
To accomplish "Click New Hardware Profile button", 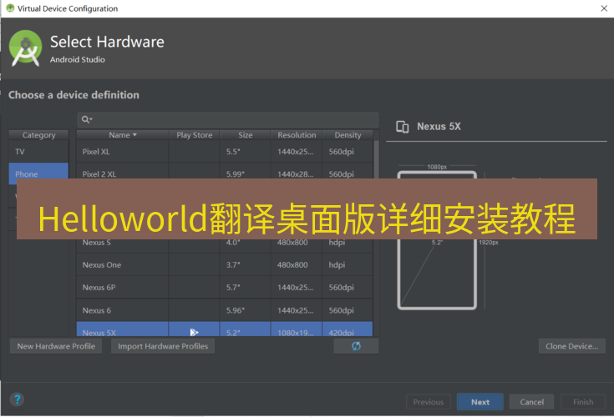I will point(56,346).
